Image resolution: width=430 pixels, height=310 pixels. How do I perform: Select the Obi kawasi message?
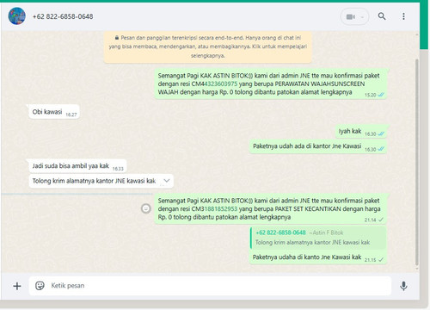tap(54, 112)
